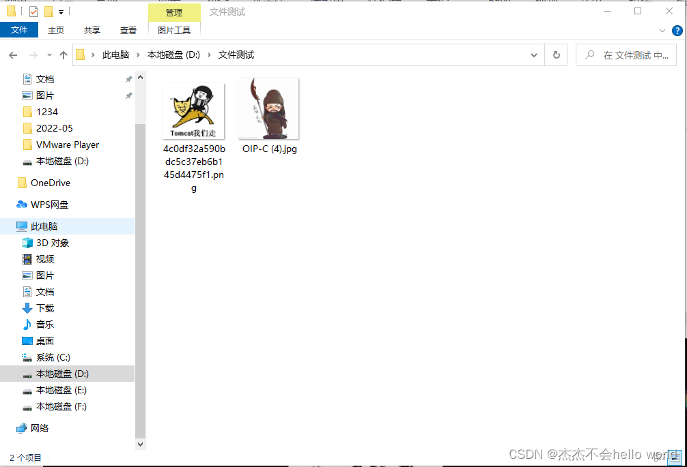The image size is (687, 467).
Task: Open the VMware Player folder
Action: (68, 145)
